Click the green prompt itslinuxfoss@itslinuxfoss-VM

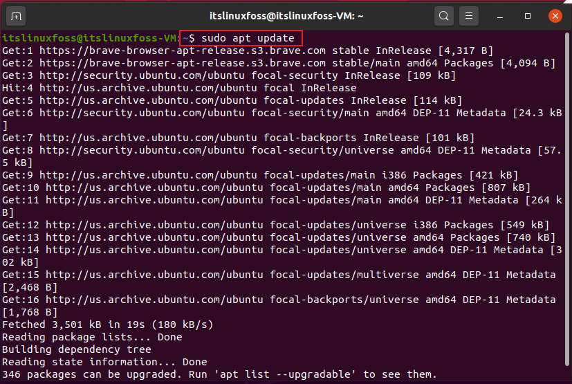tap(89, 38)
